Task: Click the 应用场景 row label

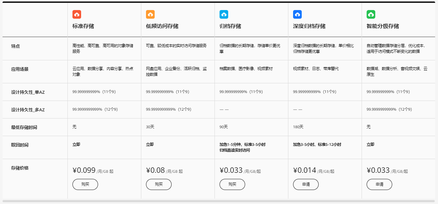Action: click(20, 69)
